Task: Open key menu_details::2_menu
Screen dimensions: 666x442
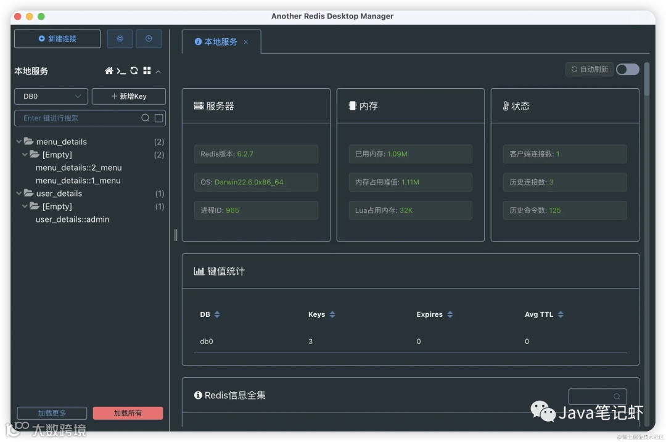Action: click(78, 167)
